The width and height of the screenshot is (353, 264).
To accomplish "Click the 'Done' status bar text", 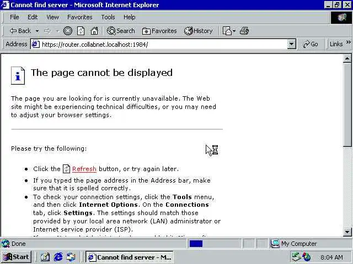I will [x=18, y=244].
